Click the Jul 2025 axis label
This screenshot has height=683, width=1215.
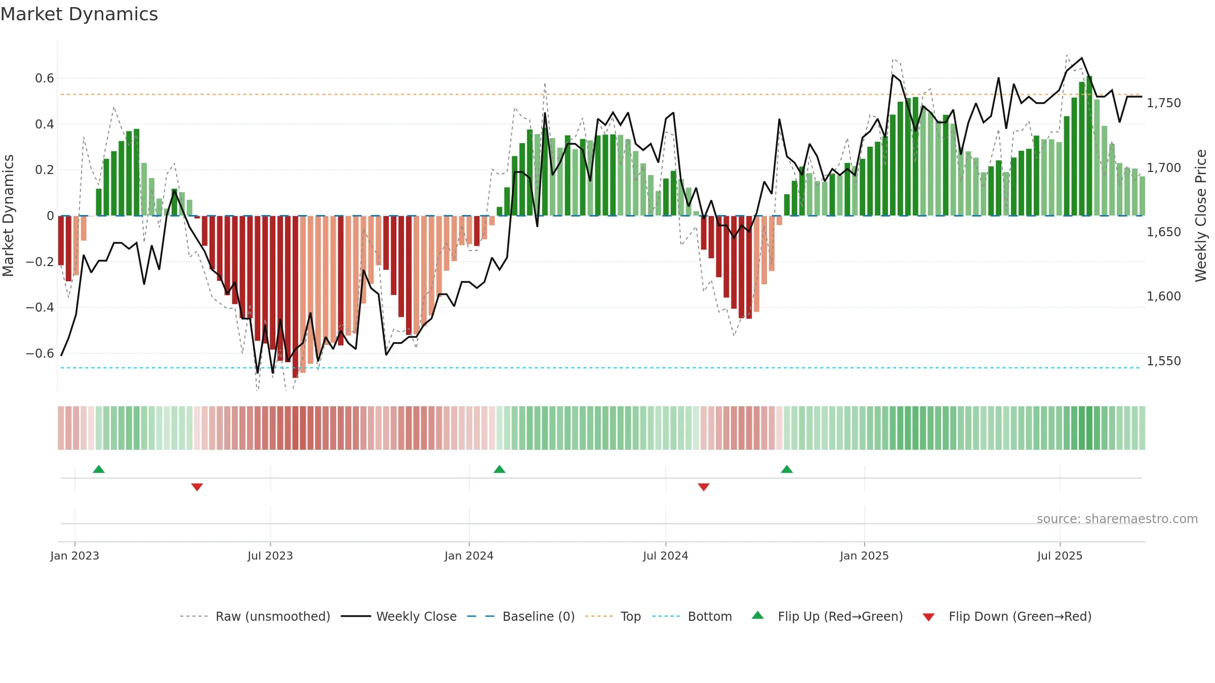tap(1060, 556)
